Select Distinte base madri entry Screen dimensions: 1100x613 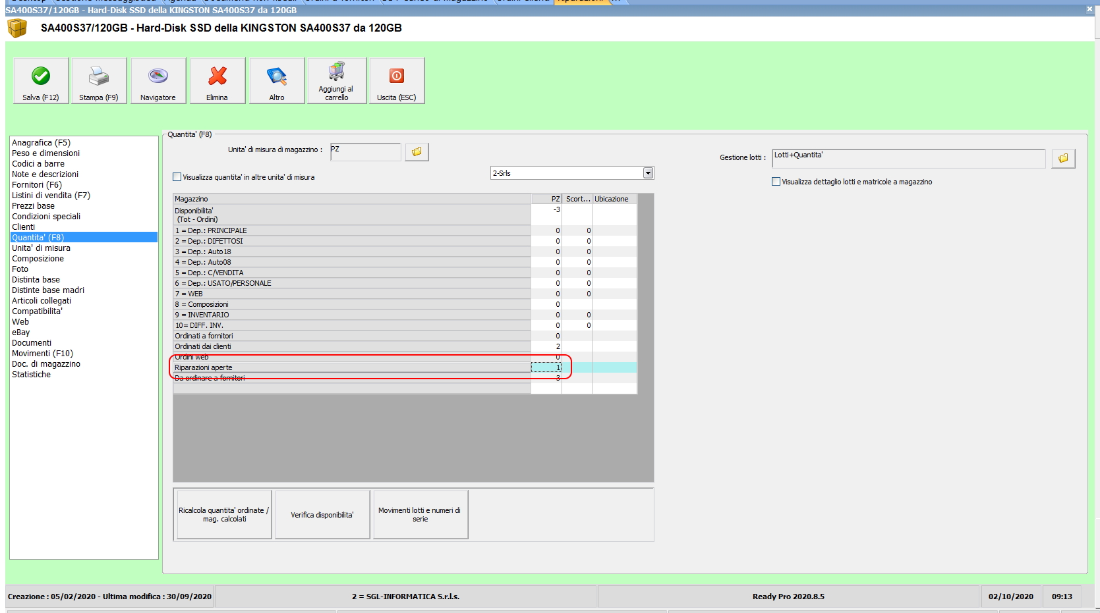coord(48,290)
